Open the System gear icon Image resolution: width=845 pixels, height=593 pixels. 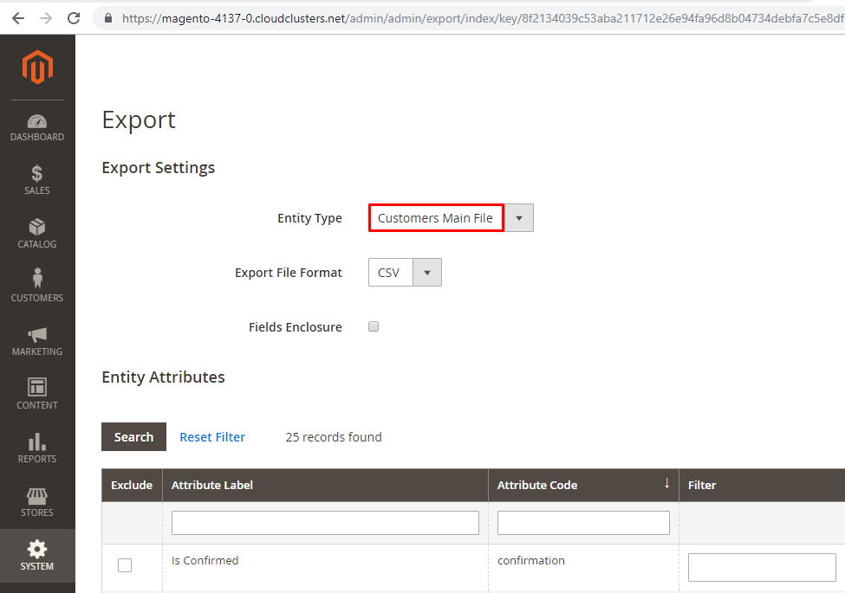click(37, 549)
